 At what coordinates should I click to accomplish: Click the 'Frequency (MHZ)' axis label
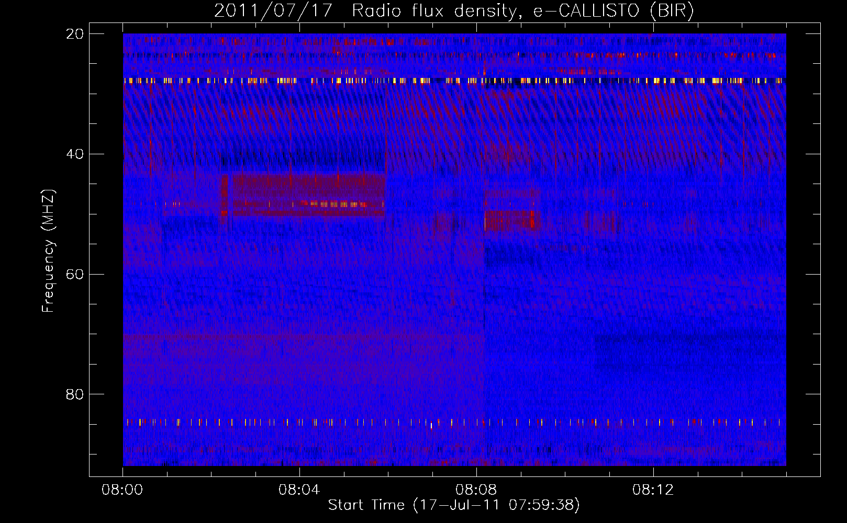tap(48, 251)
